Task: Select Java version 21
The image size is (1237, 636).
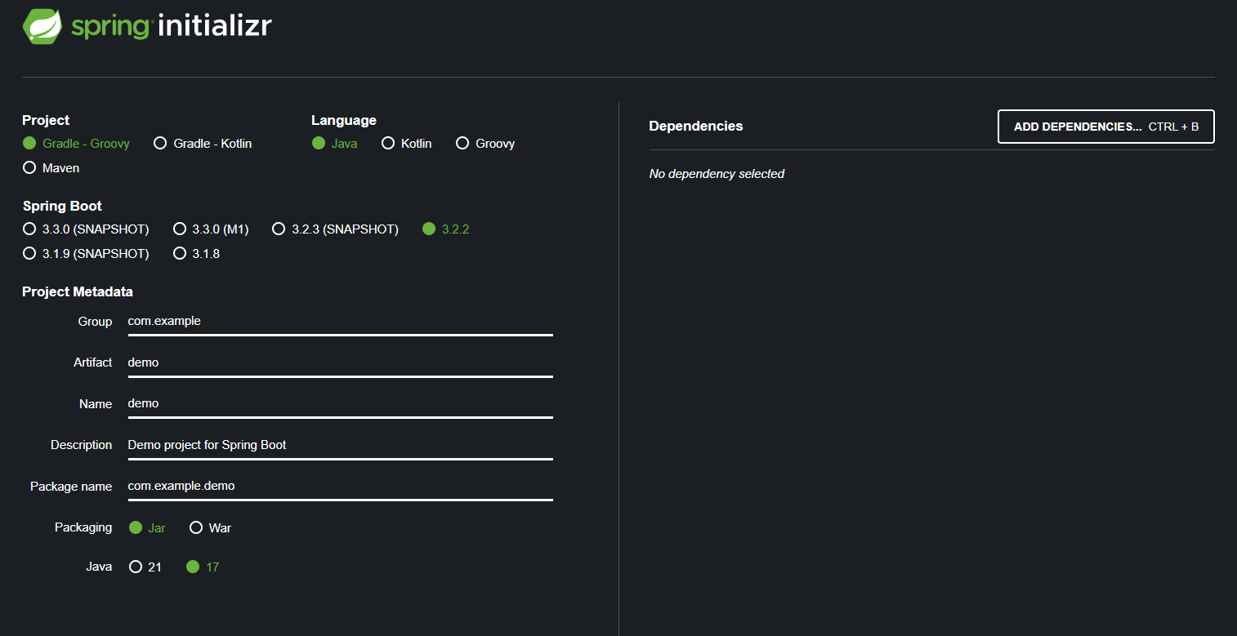Action: tap(145, 567)
